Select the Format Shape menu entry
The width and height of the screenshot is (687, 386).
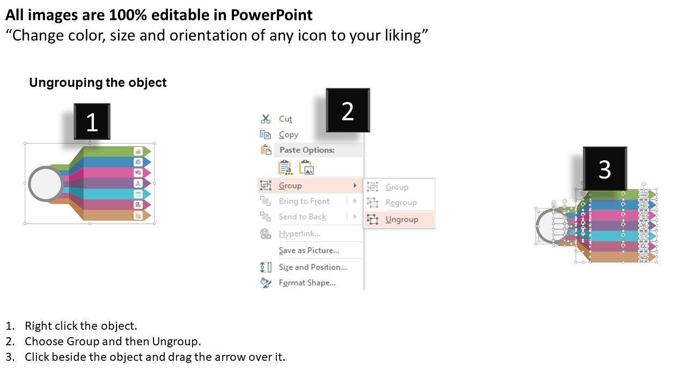click(x=307, y=283)
